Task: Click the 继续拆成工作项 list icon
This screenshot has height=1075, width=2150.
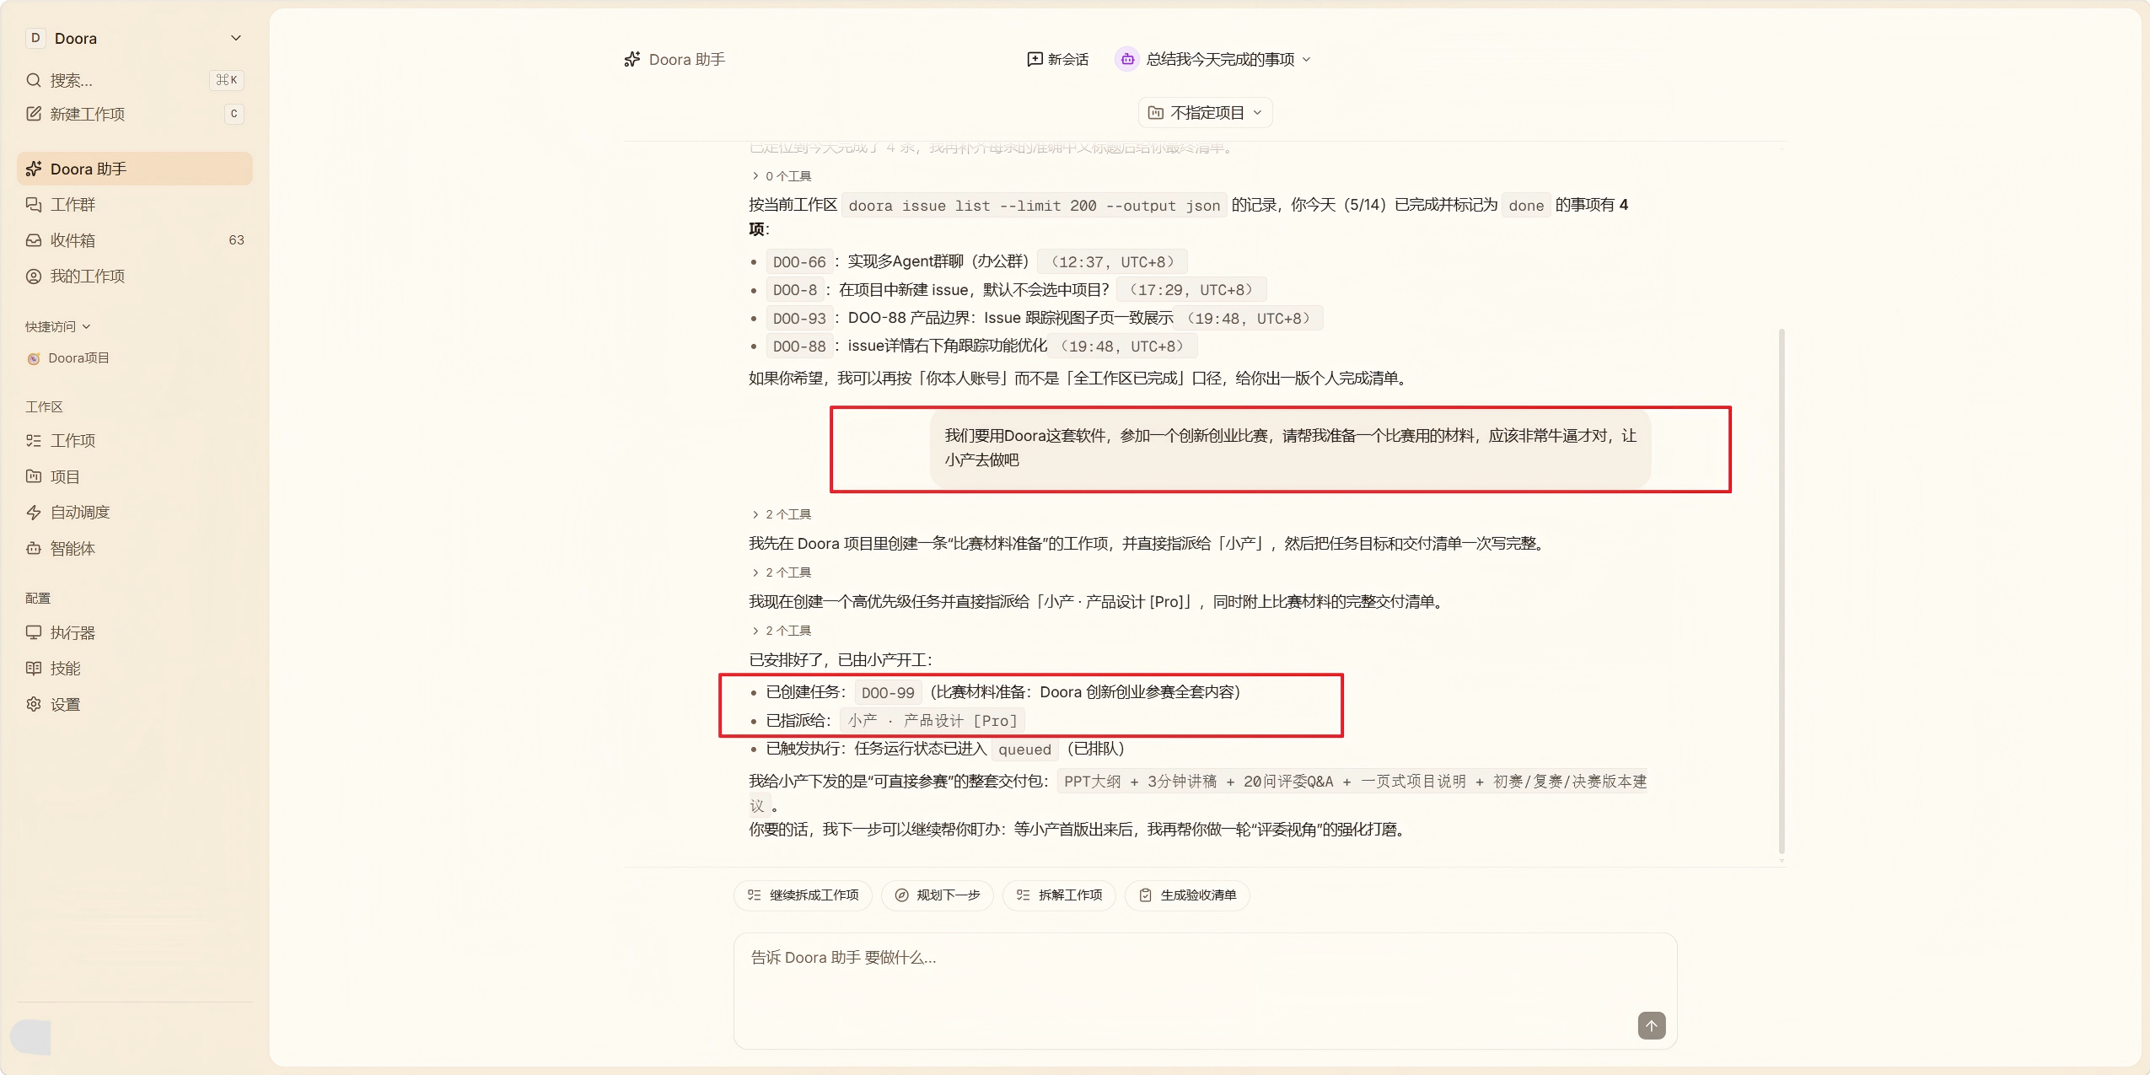Action: tap(754, 895)
